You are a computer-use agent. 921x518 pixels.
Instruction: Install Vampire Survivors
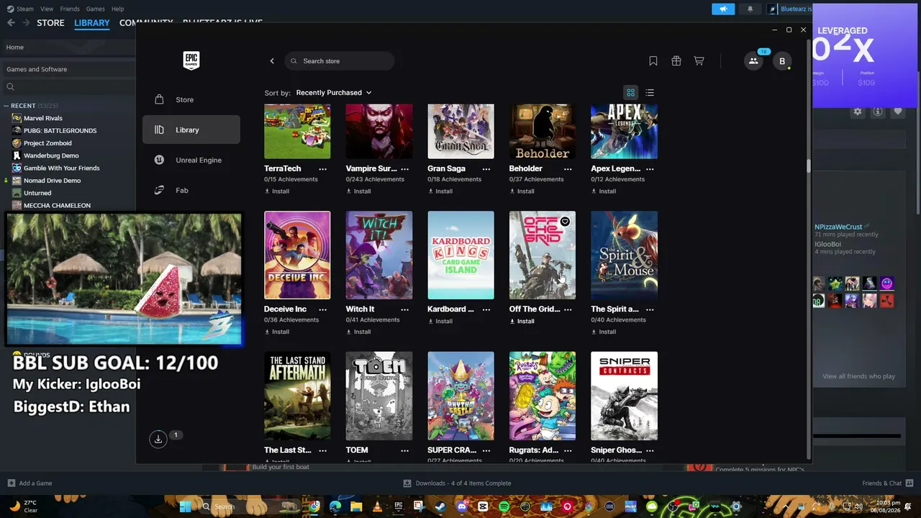coord(358,191)
